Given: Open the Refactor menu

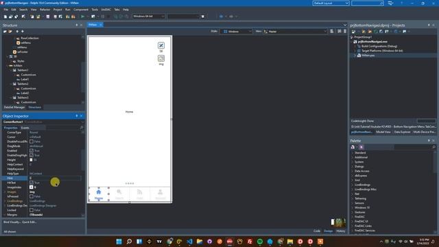Looking at the screenshot, I should 45,10.
